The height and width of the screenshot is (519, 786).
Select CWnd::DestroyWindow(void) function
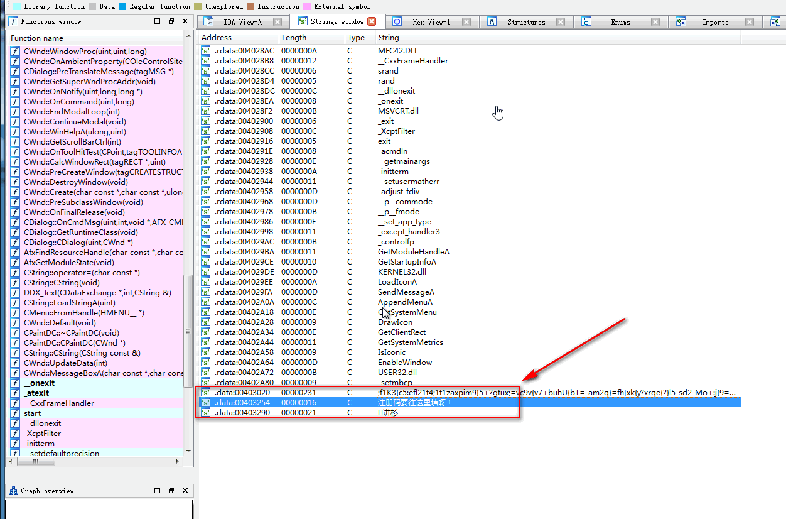pyautogui.click(x=95, y=182)
